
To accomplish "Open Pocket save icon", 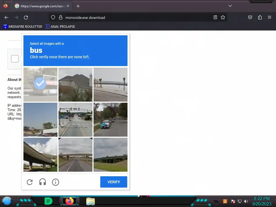I will coord(250,17).
